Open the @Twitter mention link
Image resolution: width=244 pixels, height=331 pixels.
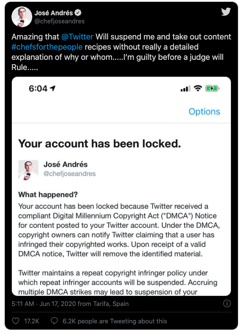[x=77, y=37]
